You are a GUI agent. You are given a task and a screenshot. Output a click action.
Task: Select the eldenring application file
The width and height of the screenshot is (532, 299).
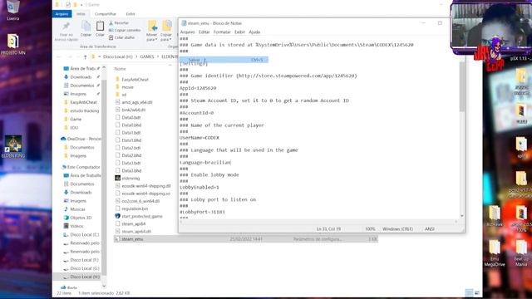pyautogui.click(x=127, y=178)
